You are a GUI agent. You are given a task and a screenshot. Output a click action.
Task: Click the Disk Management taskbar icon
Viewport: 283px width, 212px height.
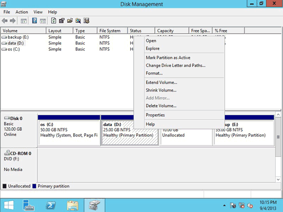pyautogui.click(x=94, y=205)
